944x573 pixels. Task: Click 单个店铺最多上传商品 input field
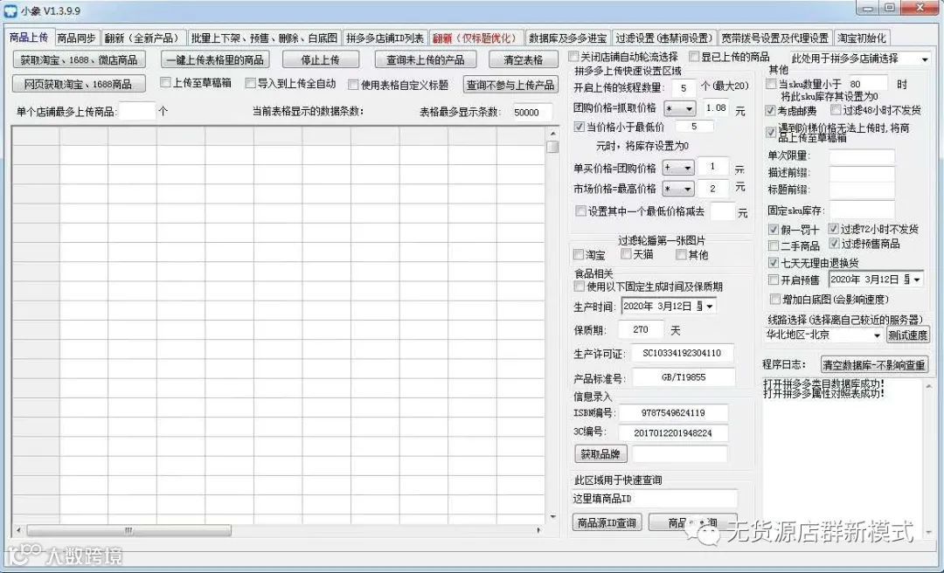137,111
